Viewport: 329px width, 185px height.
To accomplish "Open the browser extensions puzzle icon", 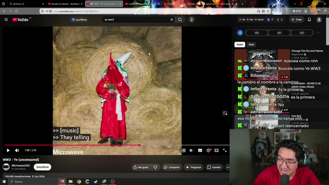I will (x=312, y=11).
